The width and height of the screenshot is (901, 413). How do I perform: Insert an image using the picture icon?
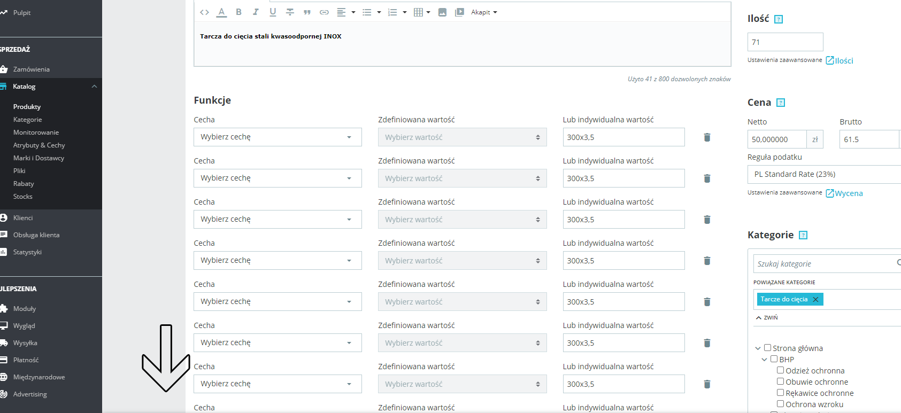coord(442,12)
